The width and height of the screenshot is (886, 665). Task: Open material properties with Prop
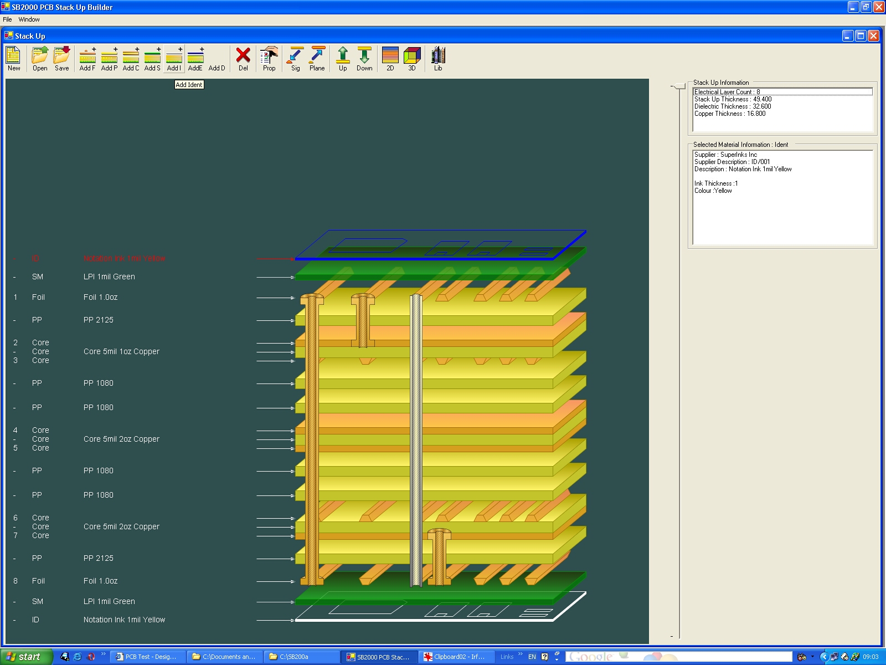point(269,59)
